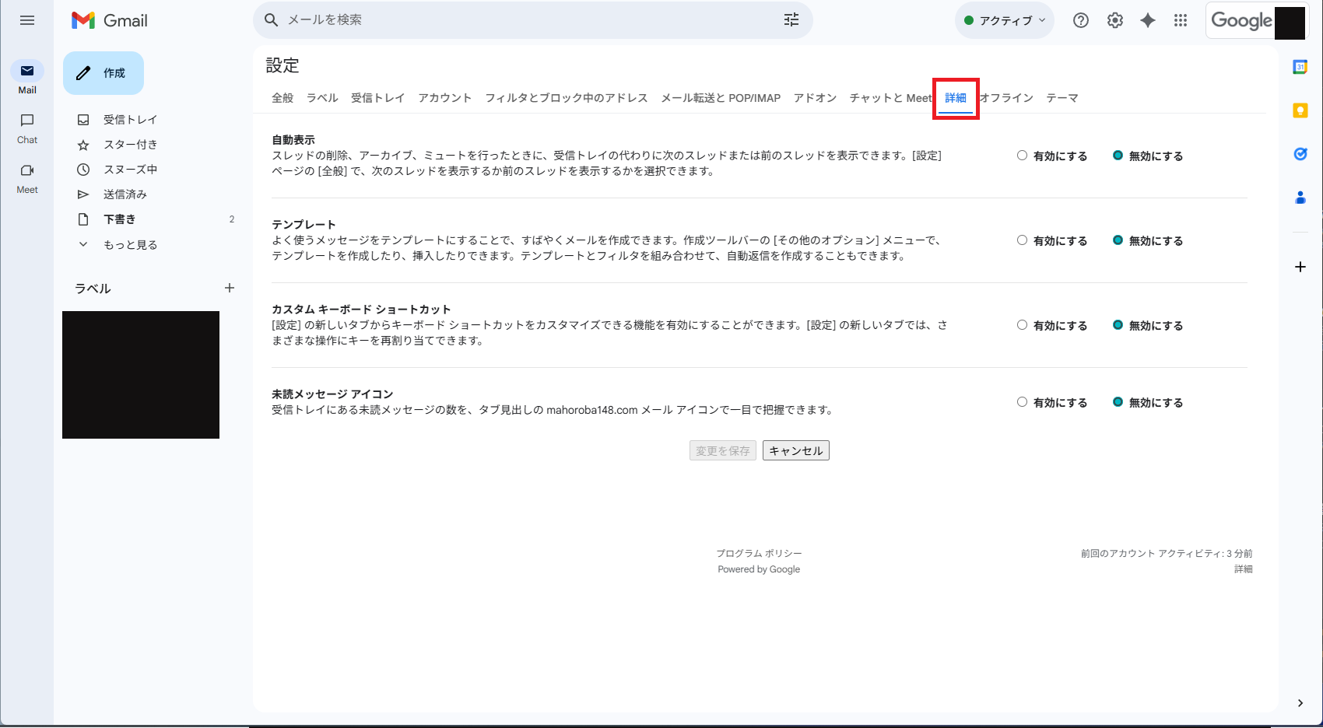Show search options filter icon

(x=791, y=20)
